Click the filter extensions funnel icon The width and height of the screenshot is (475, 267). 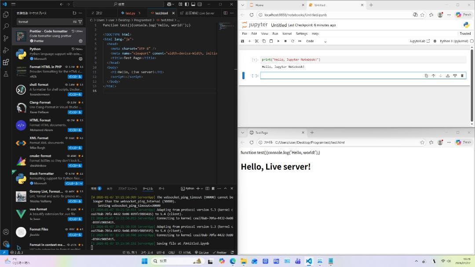pos(80,22)
